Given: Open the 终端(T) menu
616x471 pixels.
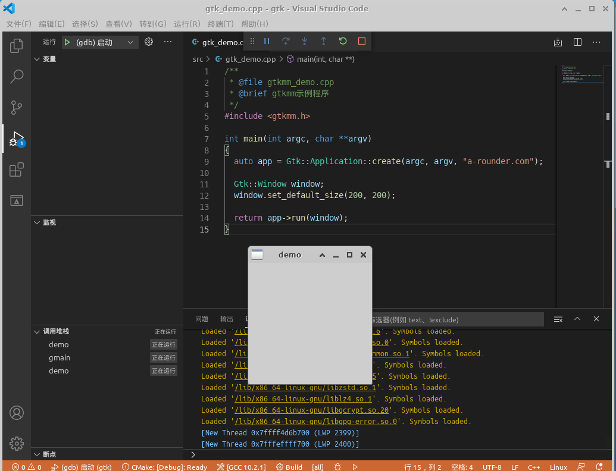Looking at the screenshot, I should [x=221, y=24].
